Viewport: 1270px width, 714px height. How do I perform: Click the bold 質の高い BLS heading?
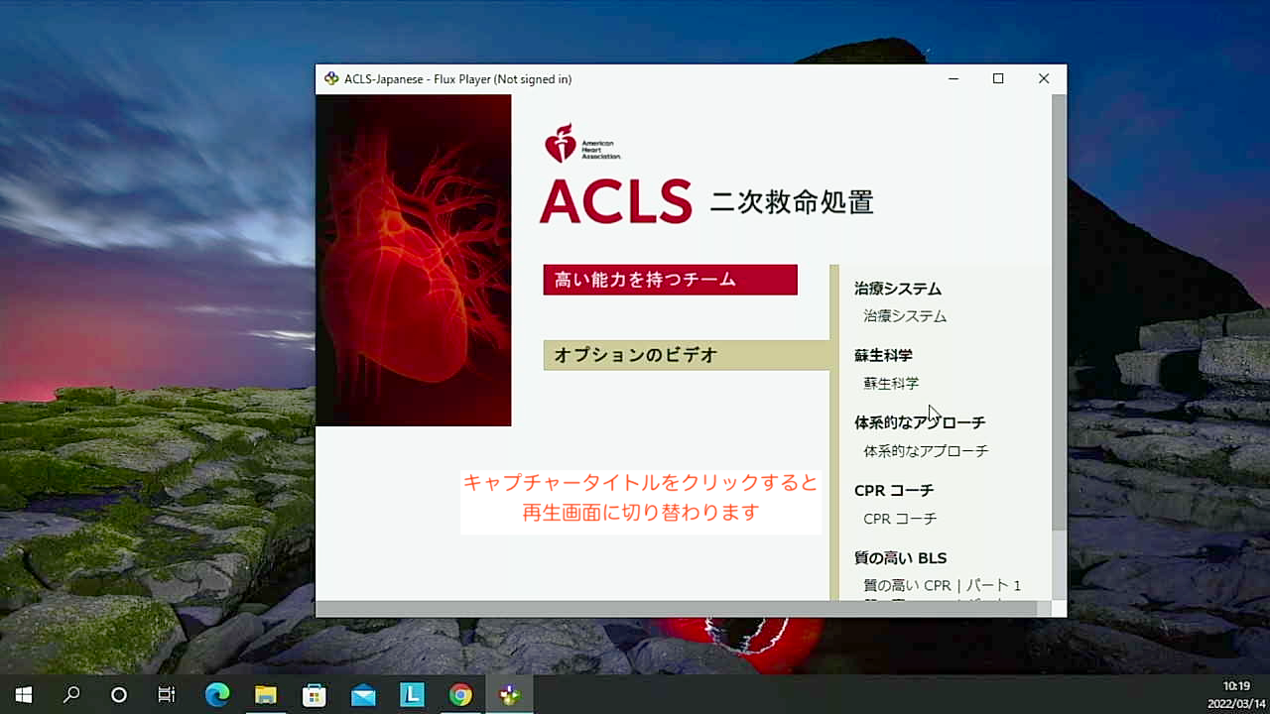click(901, 558)
